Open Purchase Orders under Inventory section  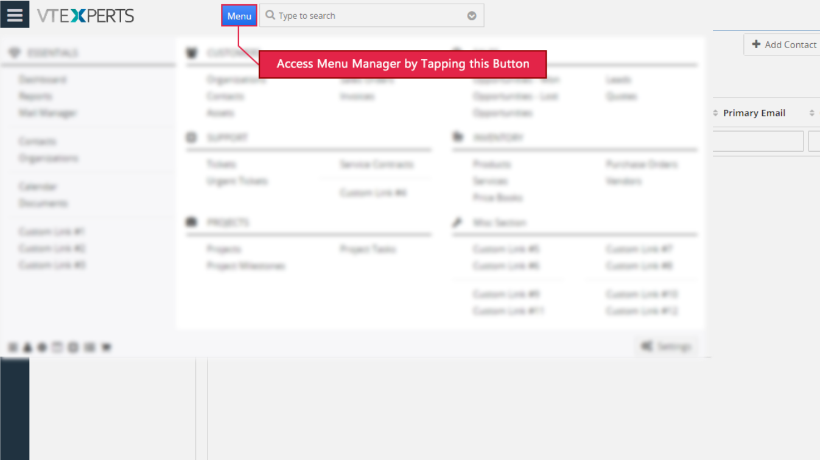(x=642, y=165)
